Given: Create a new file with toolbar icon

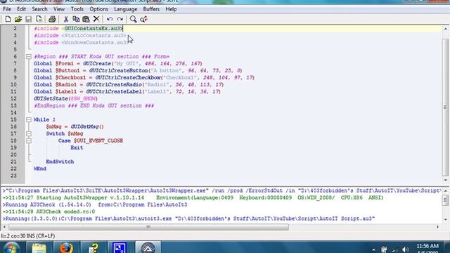Looking at the screenshot, I should pyautogui.click(x=8, y=19).
